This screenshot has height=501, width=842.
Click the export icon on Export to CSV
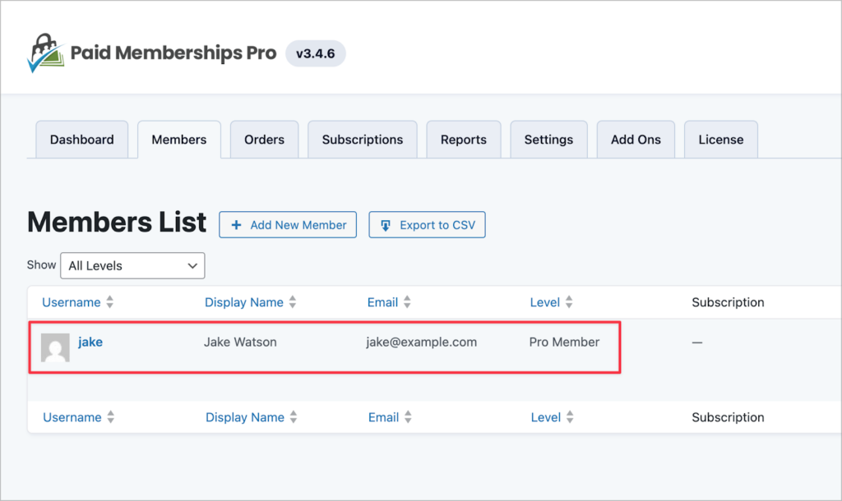click(x=386, y=224)
